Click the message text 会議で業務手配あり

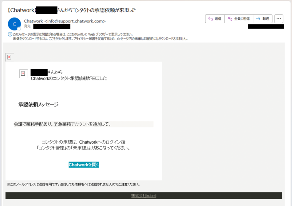coord(62,124)
